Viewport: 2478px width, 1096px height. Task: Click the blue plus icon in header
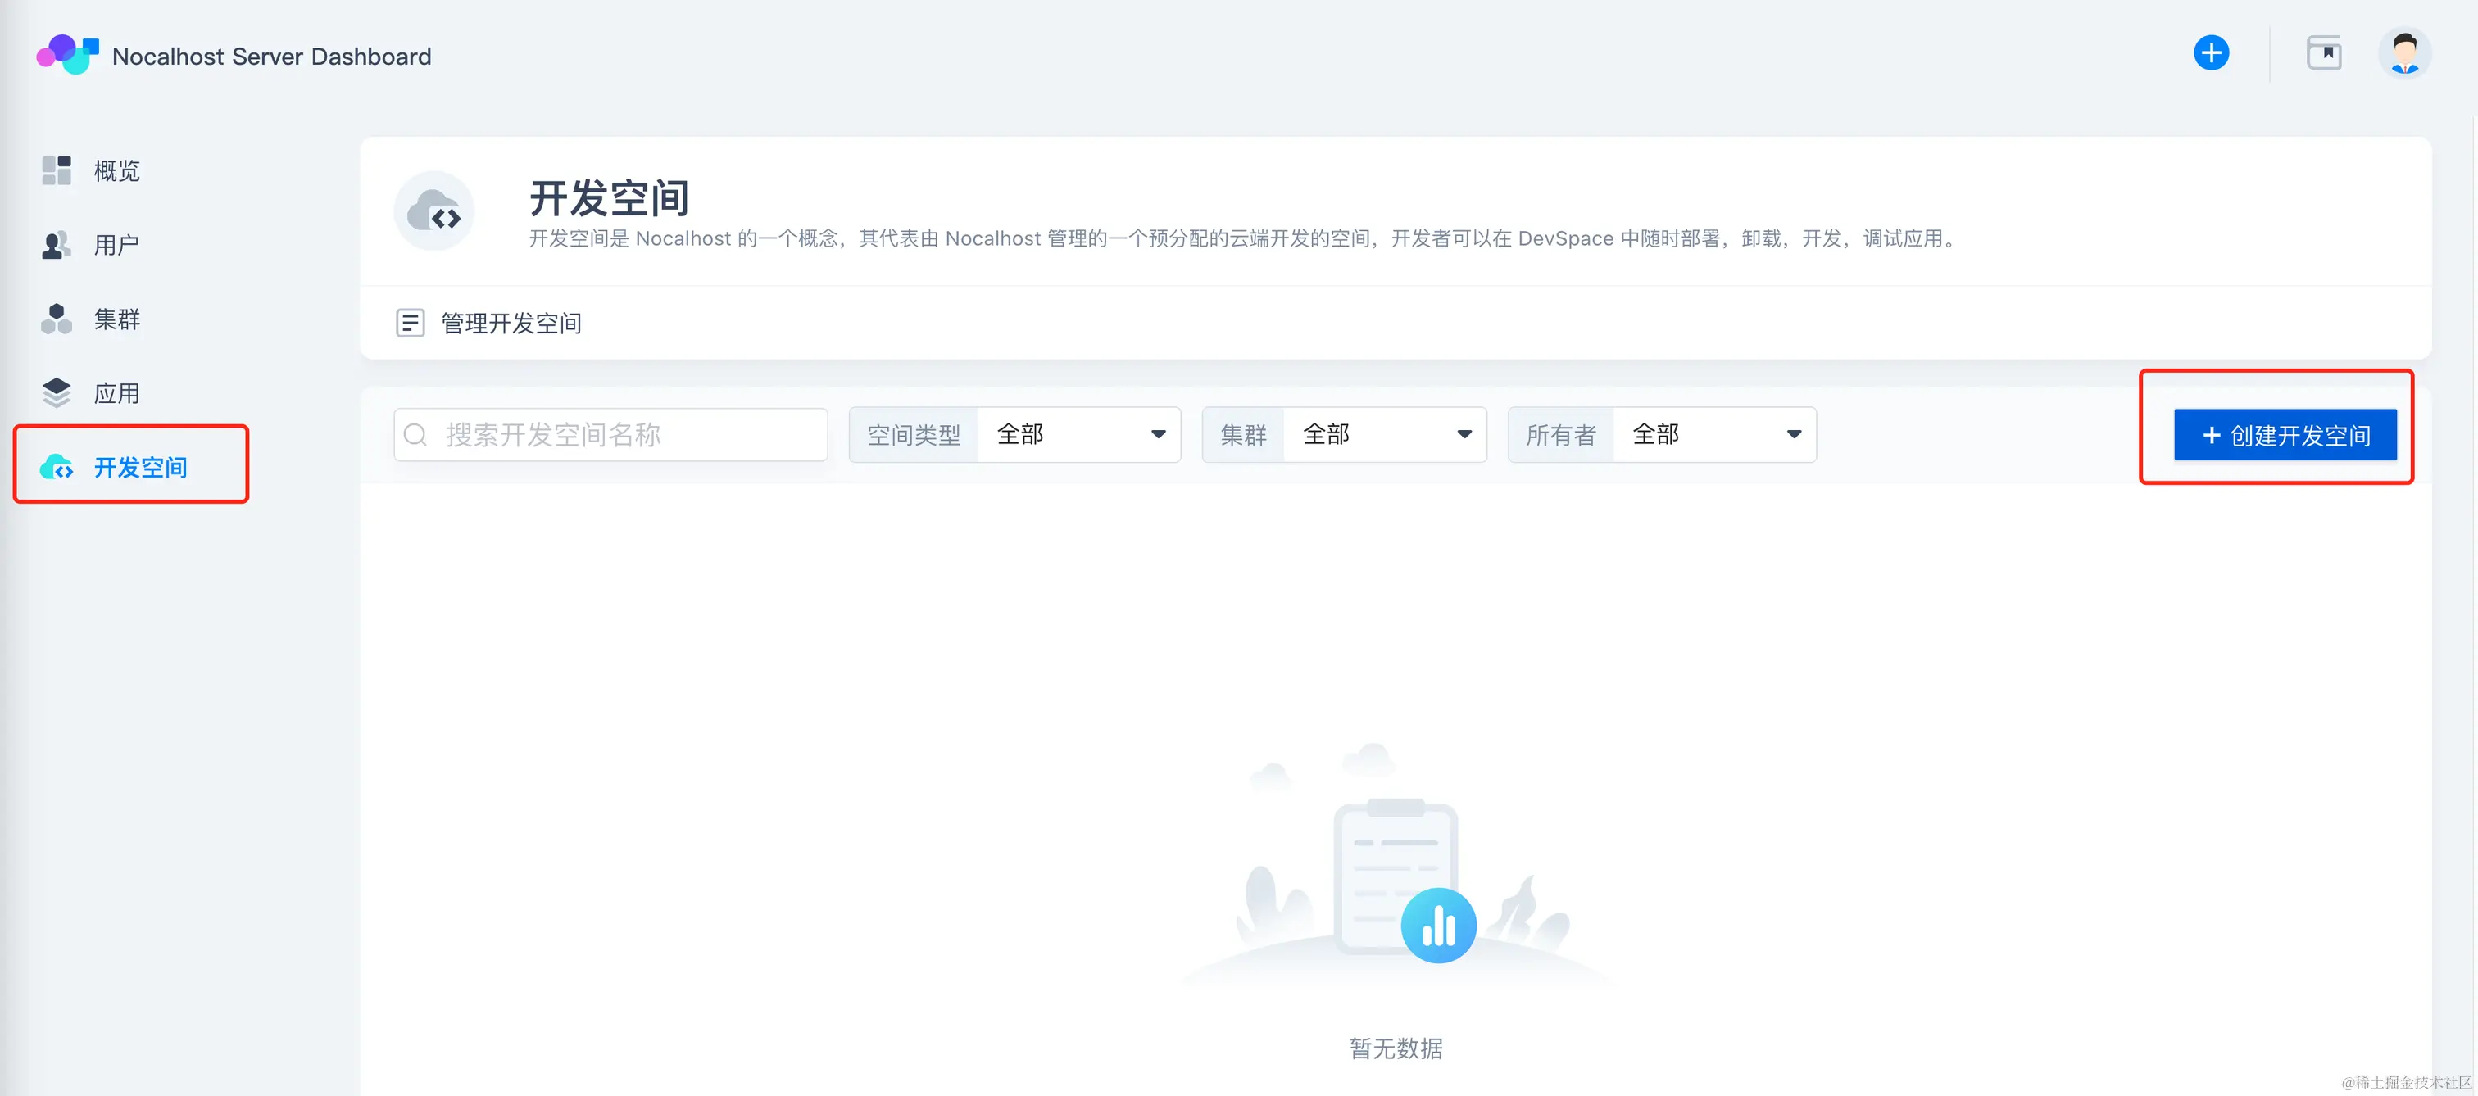click(x=2211, y=53)
